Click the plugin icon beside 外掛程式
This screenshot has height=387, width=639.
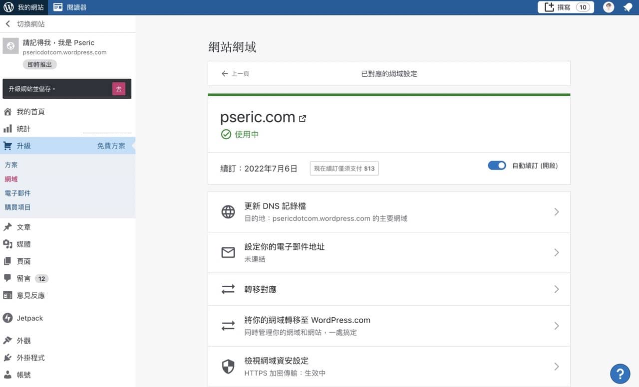click(x=7, y=358)
